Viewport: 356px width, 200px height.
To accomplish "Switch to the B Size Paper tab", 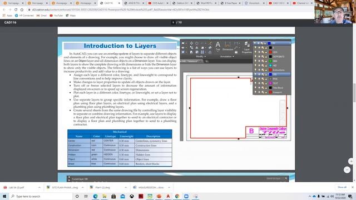I will [x=230, y=3].
